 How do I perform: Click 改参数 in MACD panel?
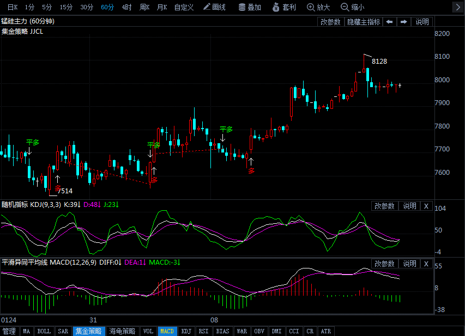tap(384, 264)
